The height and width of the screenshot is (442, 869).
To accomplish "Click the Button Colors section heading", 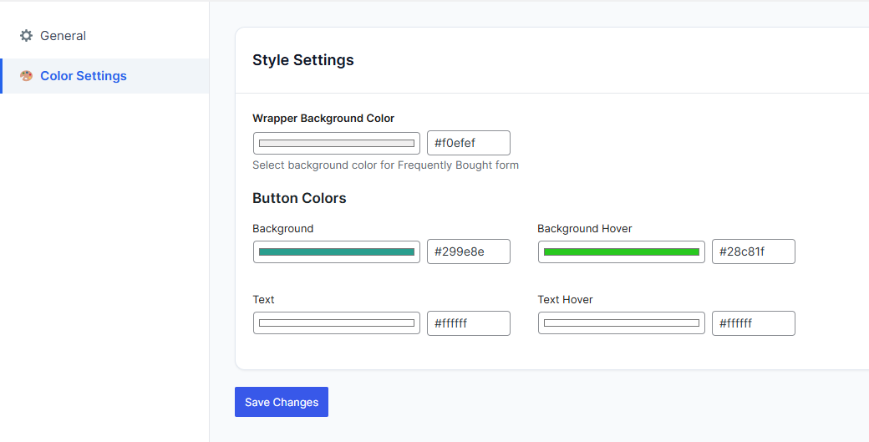I will coord(299,198).
